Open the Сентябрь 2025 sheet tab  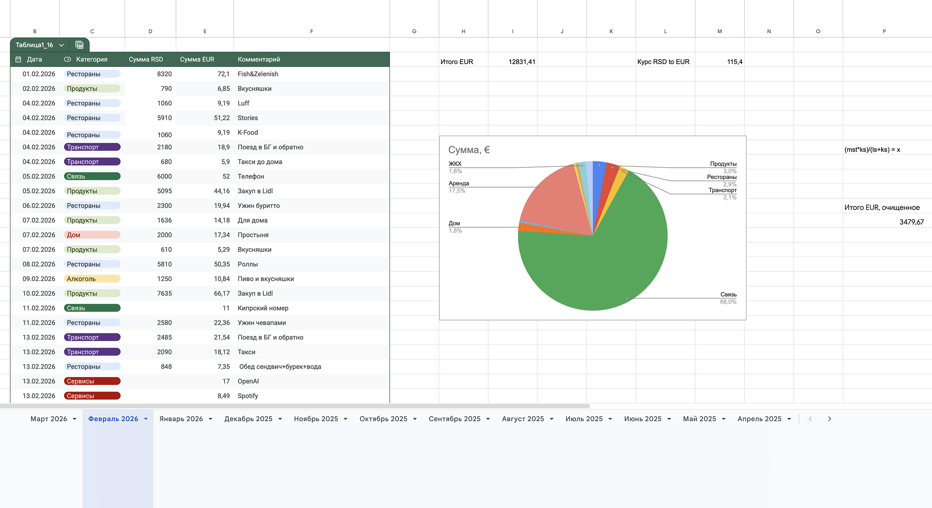click(454, 419)
